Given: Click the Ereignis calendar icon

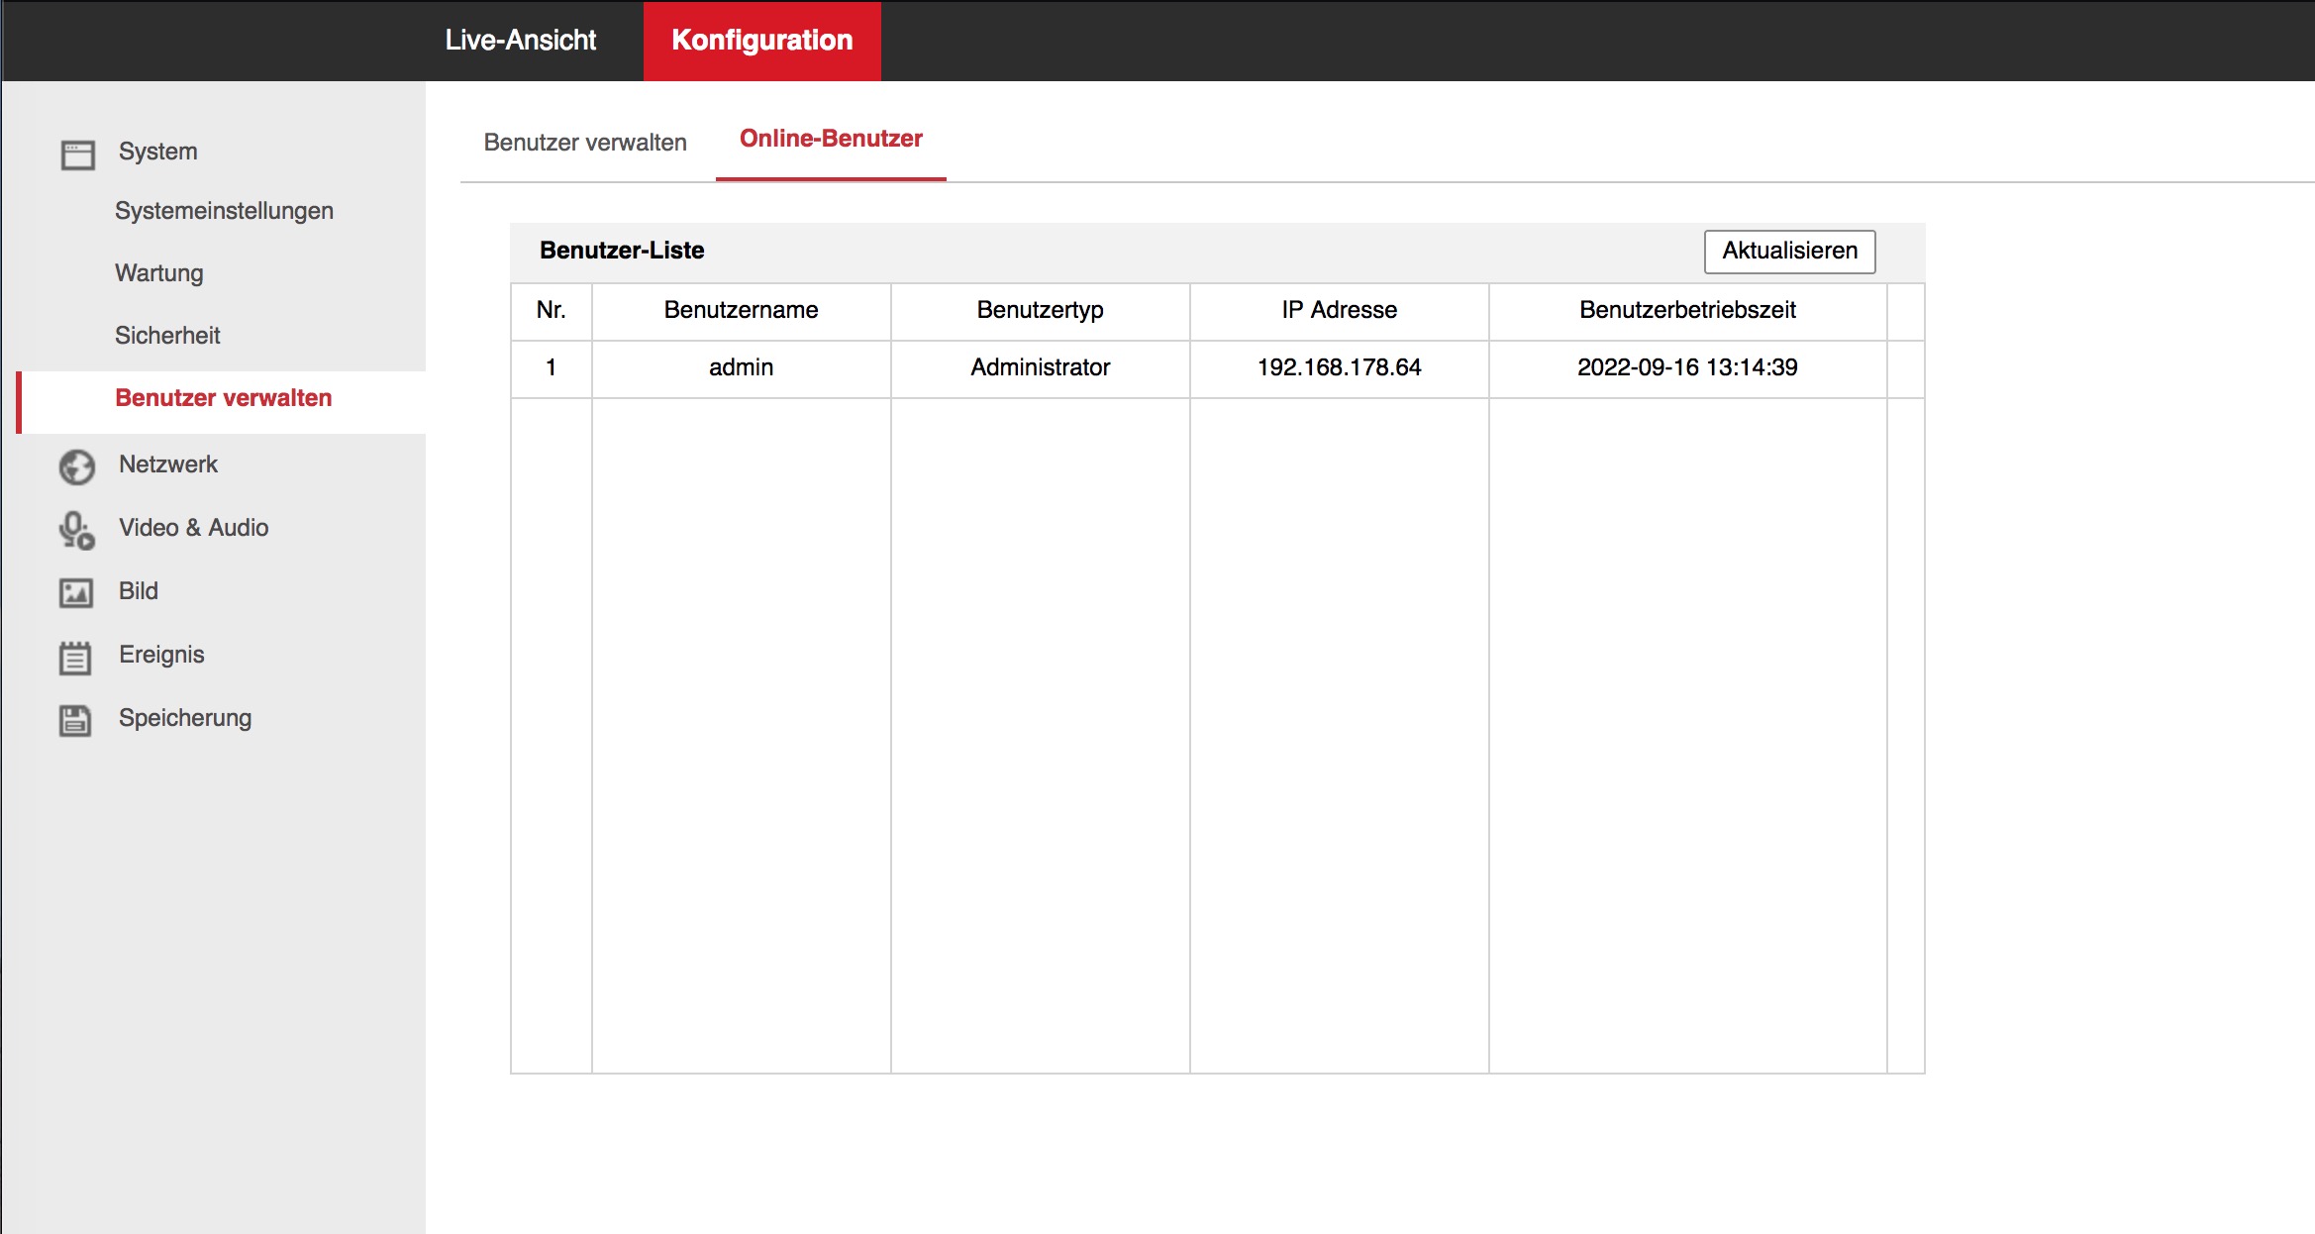Looking at the screenshot, I should (x=75, y=658).
